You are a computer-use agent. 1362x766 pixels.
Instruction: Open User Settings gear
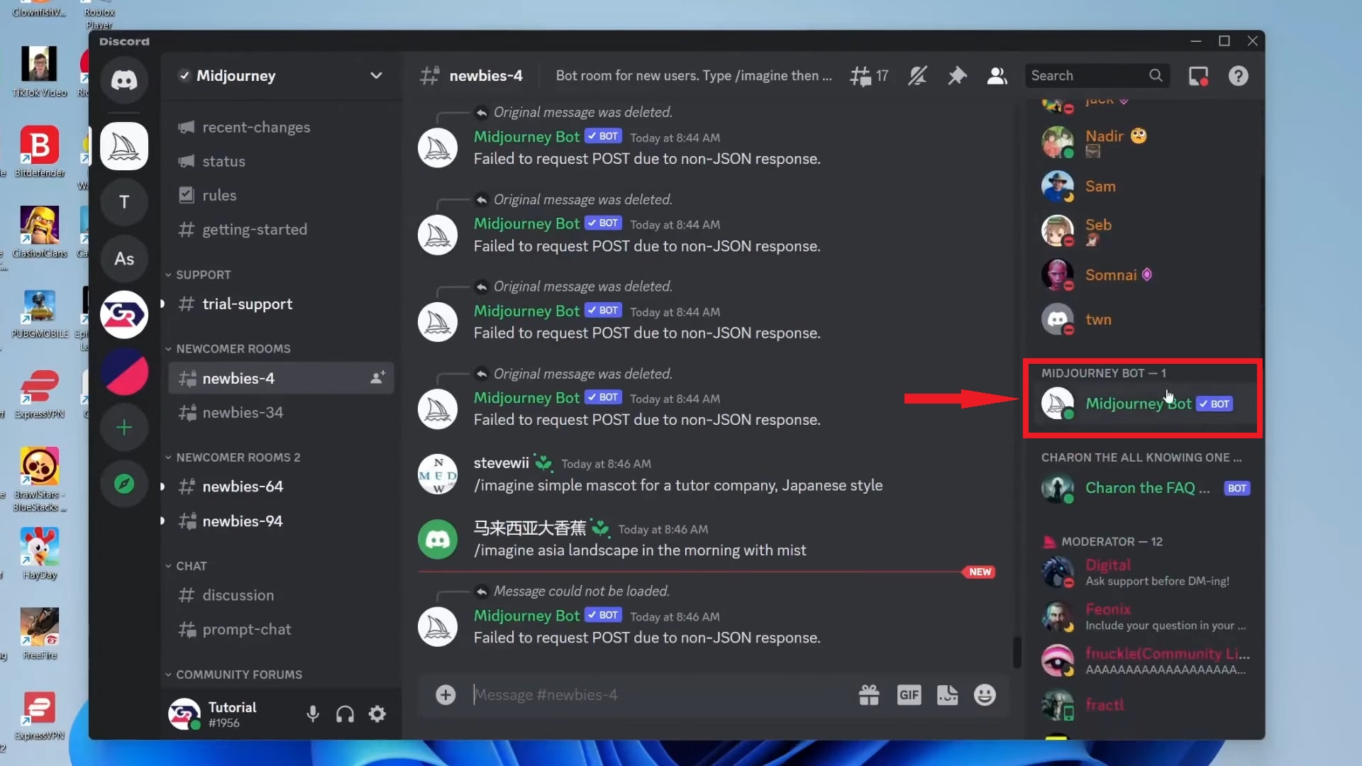[x=377, y=714]
